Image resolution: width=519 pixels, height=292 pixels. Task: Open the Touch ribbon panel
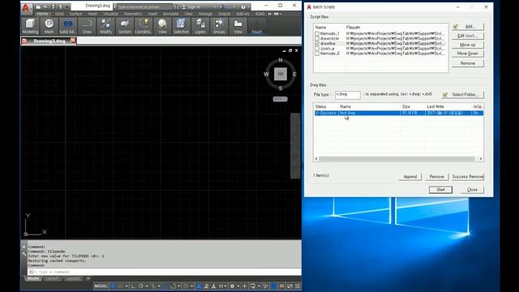click(x=256, y=26)
